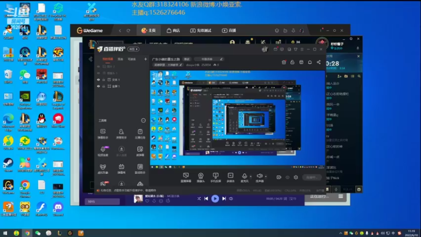Add a new scene with the plus button
This screenshot has height=237, width=421.
pos(146,59)
